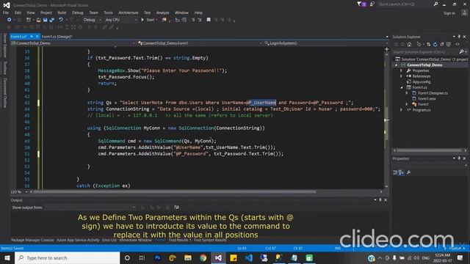470x264 pixels.
Task: Expand the References node in Solution Explorer
Action: 402,76
